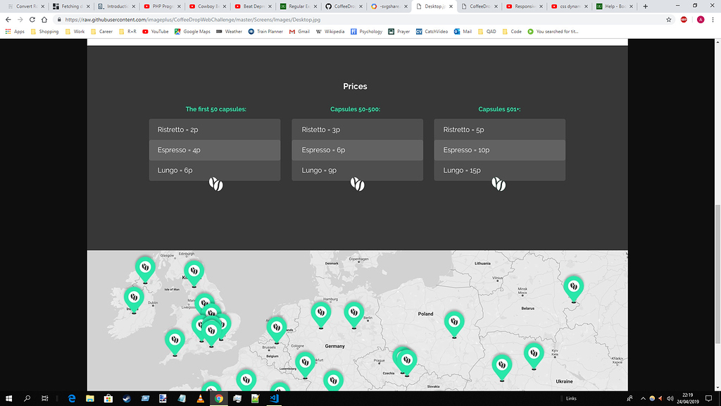721x406 pixels.
Task: Launch Visual Studio Code from the taskbar
Action: tap(274, 400)
